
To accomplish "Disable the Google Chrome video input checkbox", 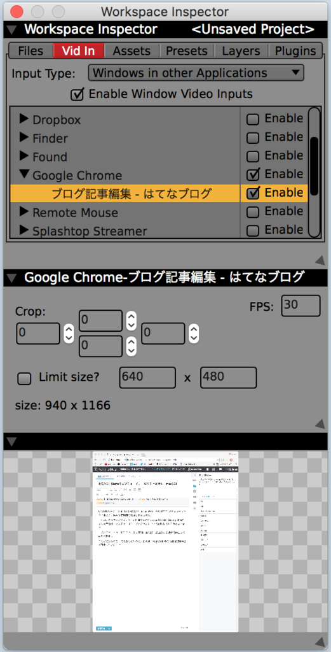I will pos(253,174).
